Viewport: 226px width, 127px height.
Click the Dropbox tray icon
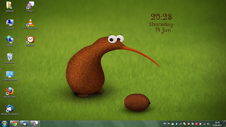(x=193, y=124)
